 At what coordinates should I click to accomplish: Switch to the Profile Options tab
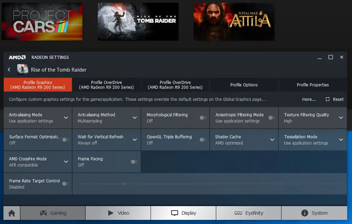pyautogui.click(x=244, y=85)
